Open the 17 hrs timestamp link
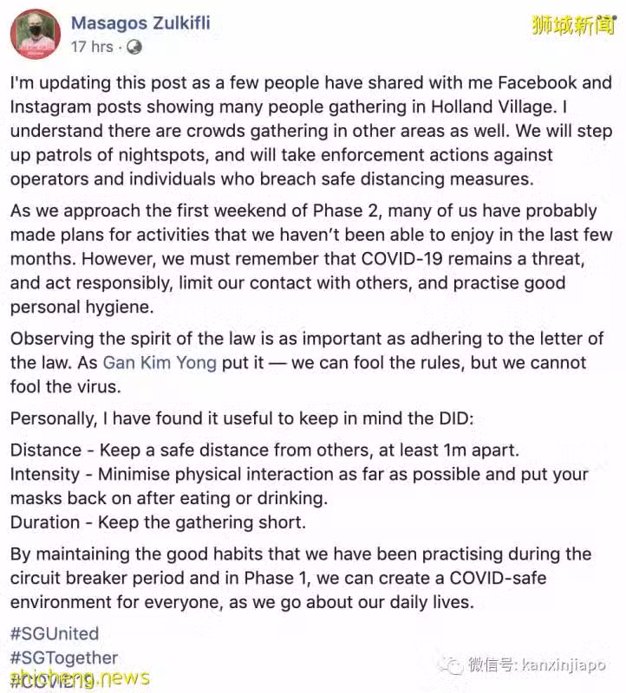The image size is (626, 693). coord(92,47)
